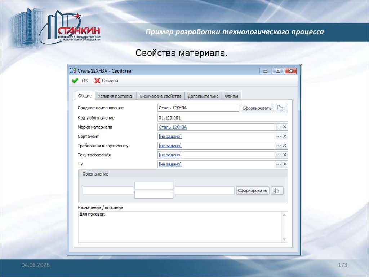Click the window title icon of Сталь 12ХН3А

coord(73,70)
